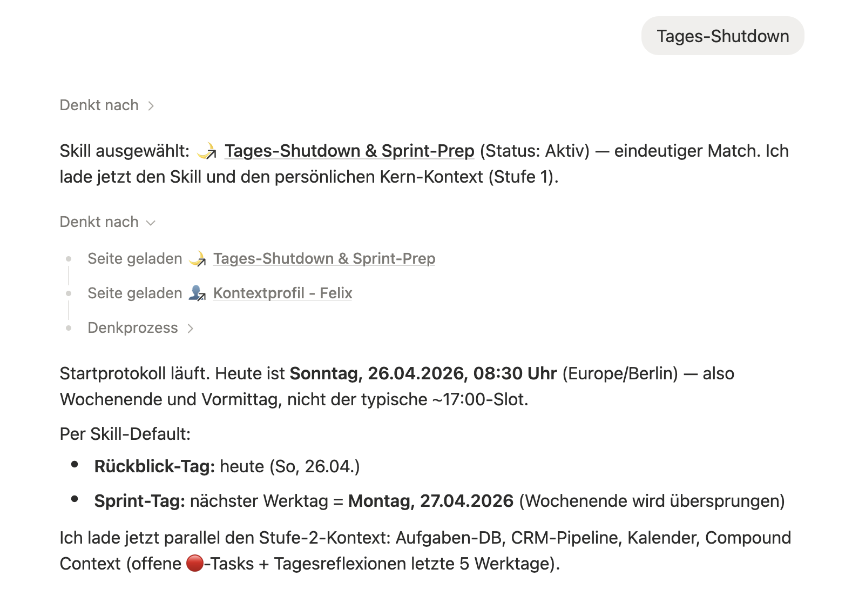The image size is (852, 589).
Task: Click the timeline bullet before Denkprozess
Action: click(x=69, y=328)
